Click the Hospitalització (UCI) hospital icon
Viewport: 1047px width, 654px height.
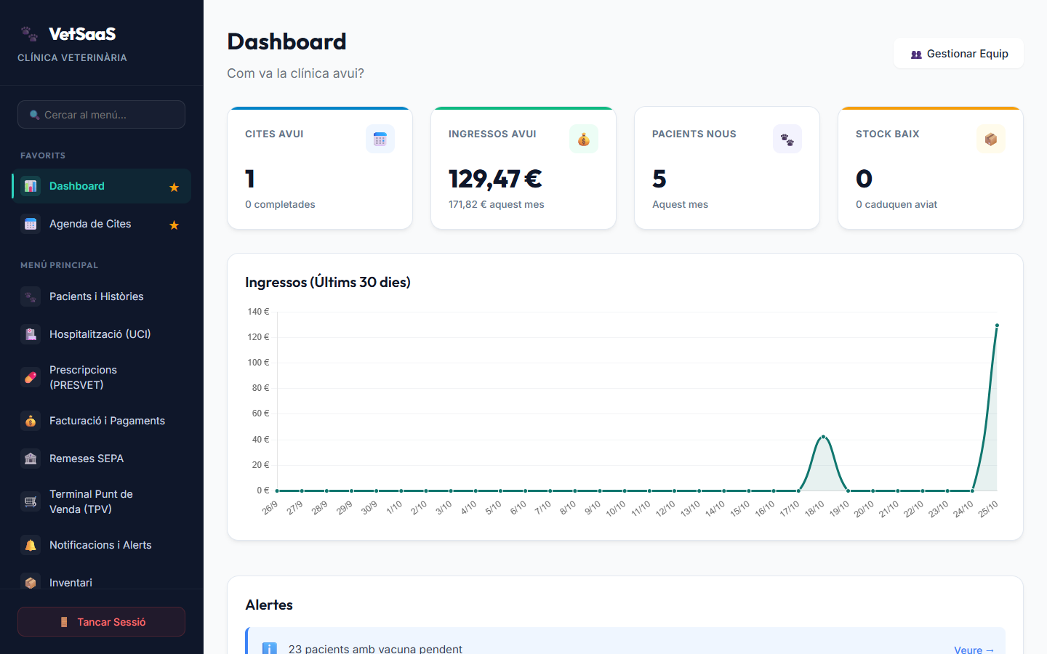pos(31,334)
